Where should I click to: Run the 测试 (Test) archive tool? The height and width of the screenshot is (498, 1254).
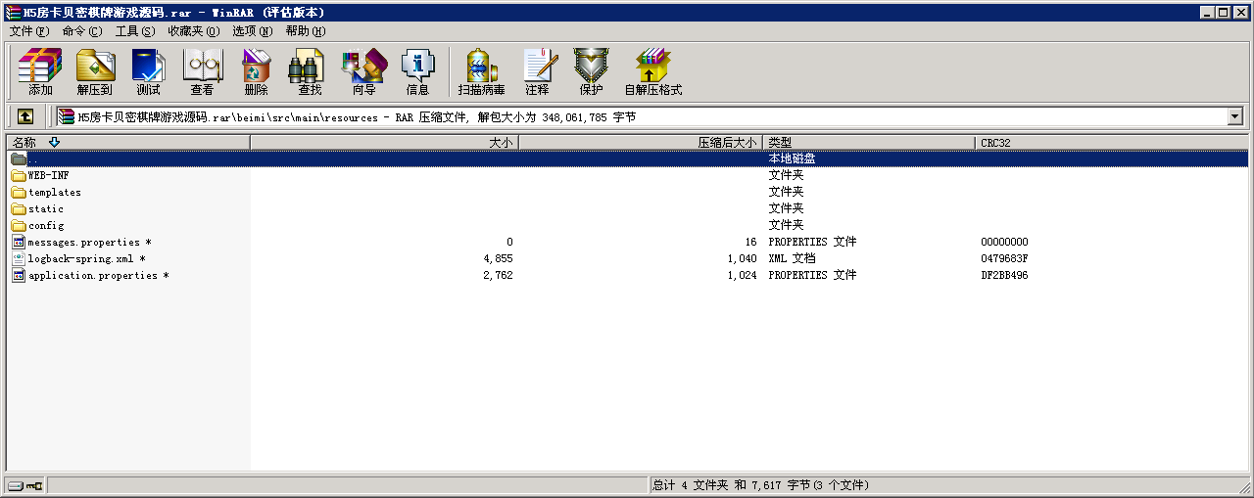[148, 72]
